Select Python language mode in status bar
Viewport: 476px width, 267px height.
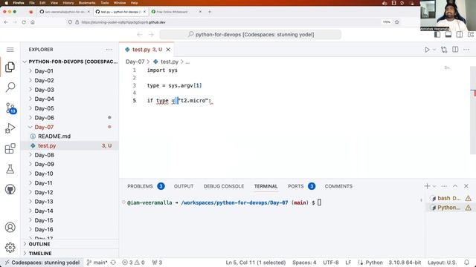tap(373, 263)
